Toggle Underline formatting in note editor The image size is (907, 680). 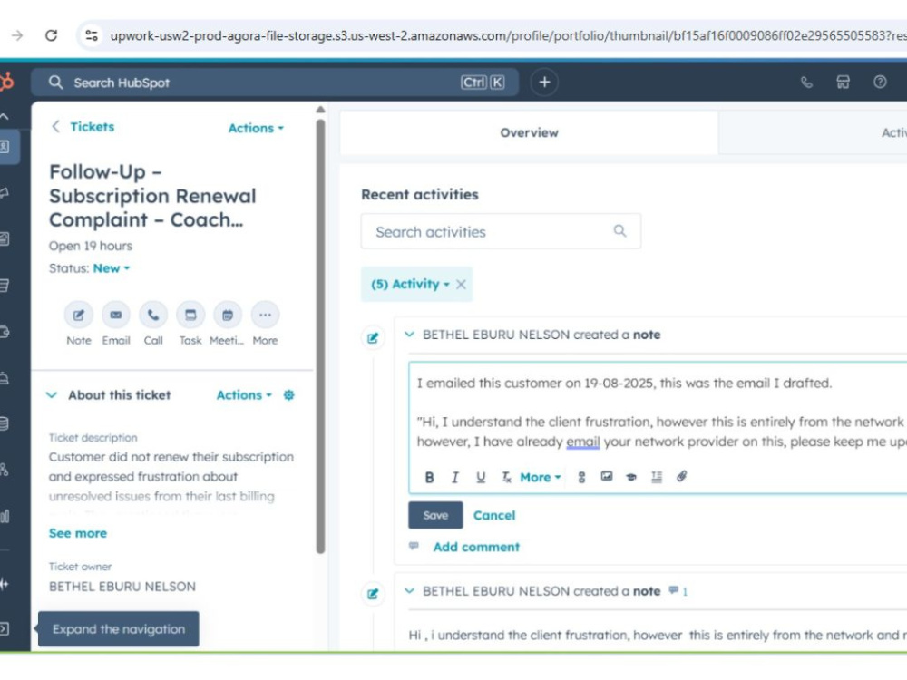coord(481,477)
